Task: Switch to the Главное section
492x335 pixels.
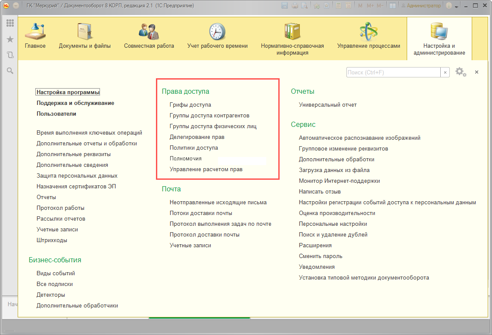Action: pos(35,36)
